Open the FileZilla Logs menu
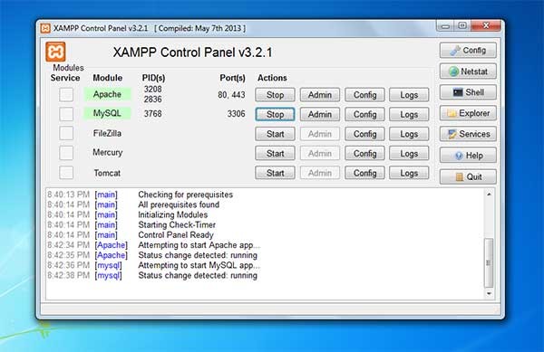 coord(409,134)
